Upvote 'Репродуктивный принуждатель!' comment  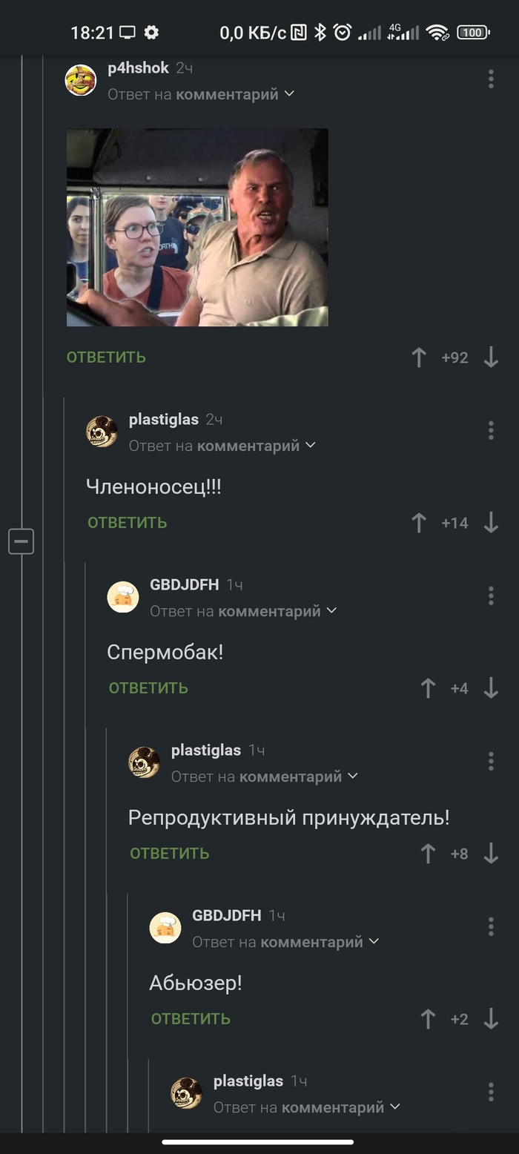pos(428,854)
